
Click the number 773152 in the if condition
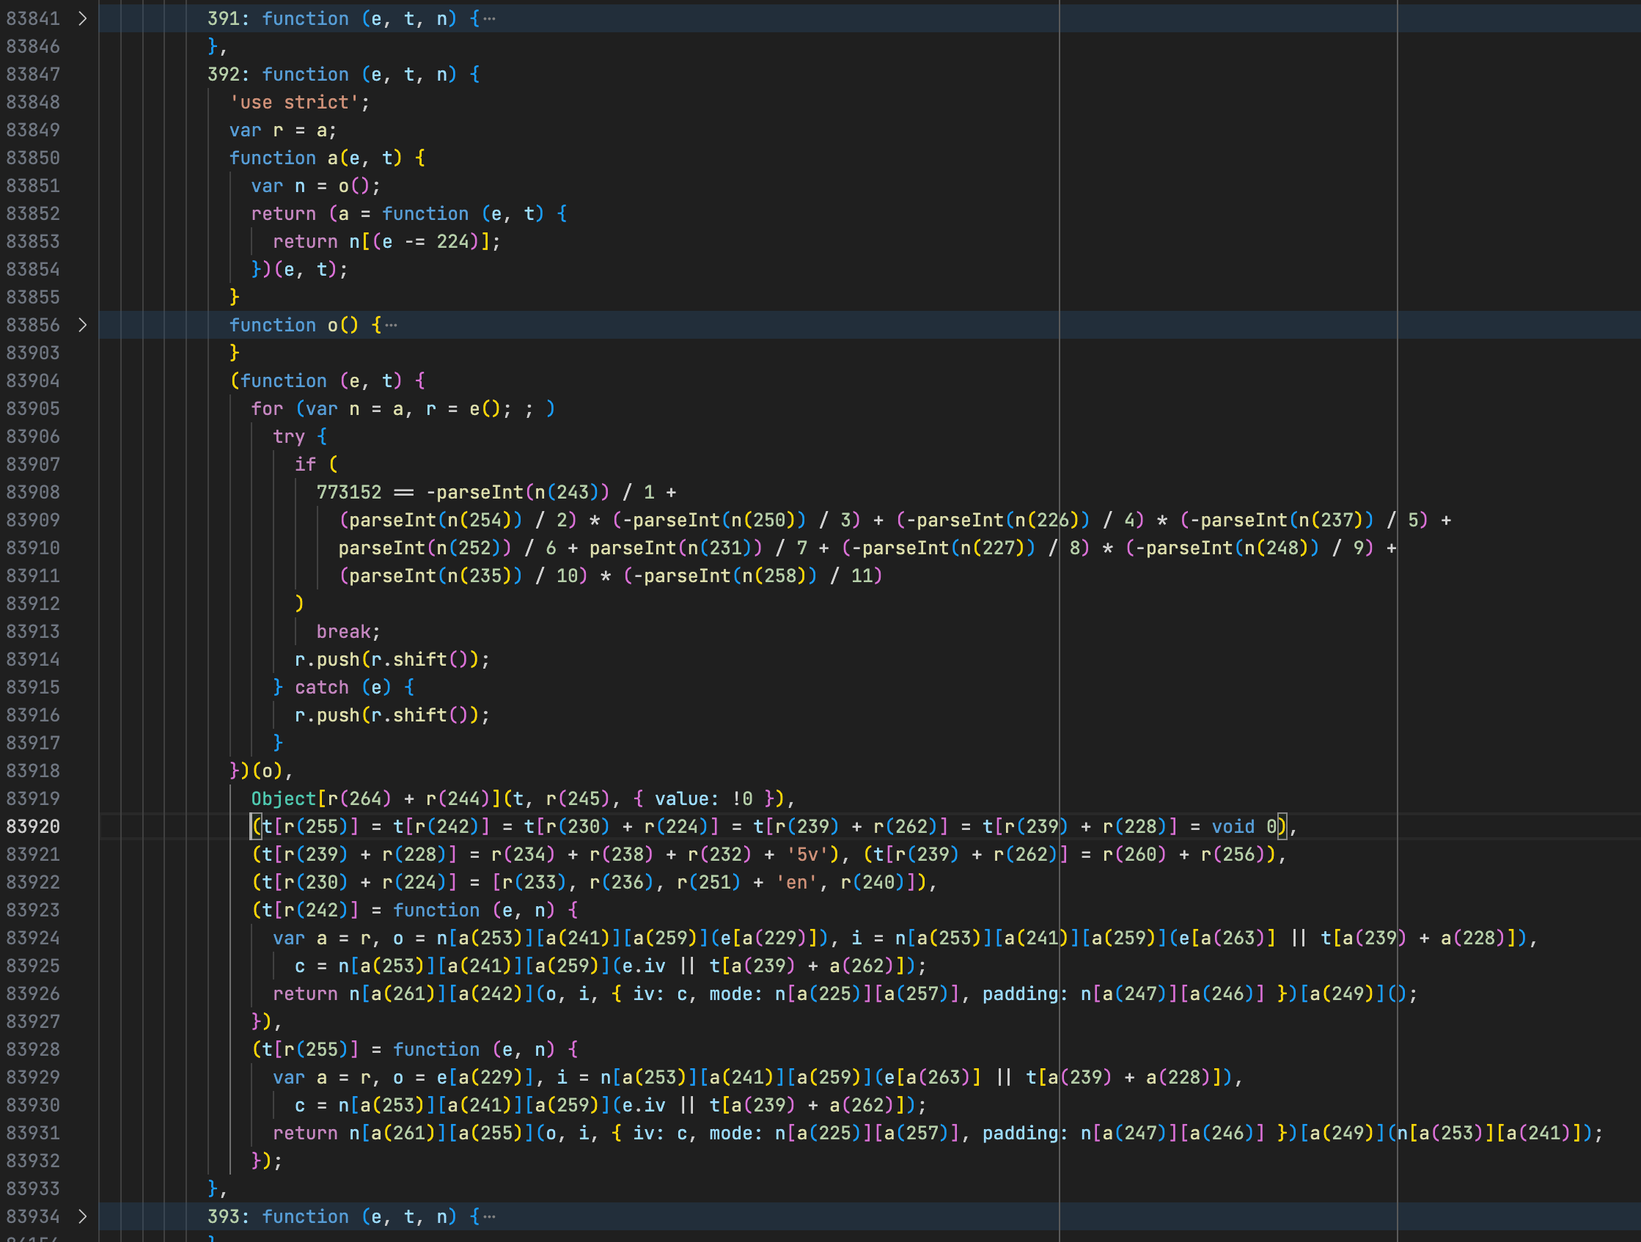coord(349,493)
